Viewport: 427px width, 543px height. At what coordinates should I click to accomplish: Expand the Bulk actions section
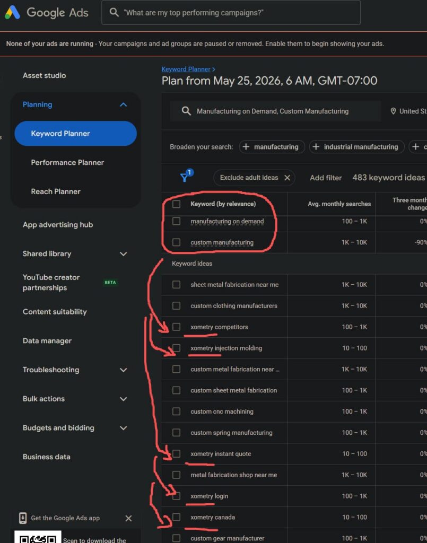pos(123,399)
